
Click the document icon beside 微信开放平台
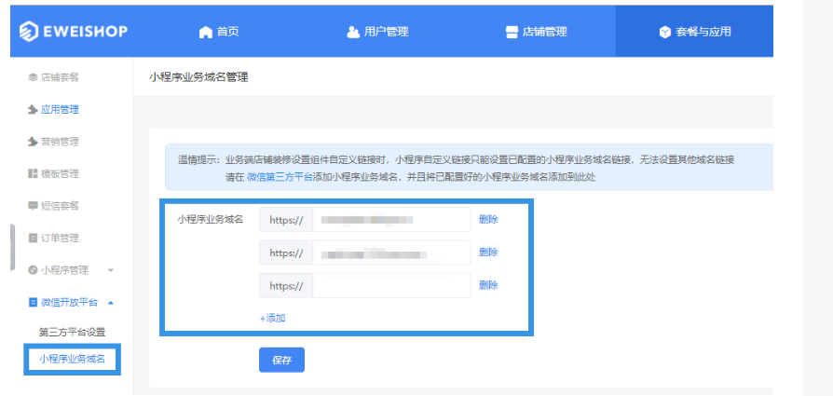coord(33,303)
